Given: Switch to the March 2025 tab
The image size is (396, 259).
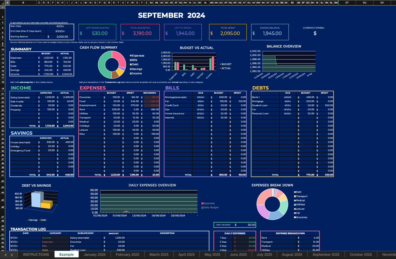Looking at the screenshot, I should pos(159,255).
